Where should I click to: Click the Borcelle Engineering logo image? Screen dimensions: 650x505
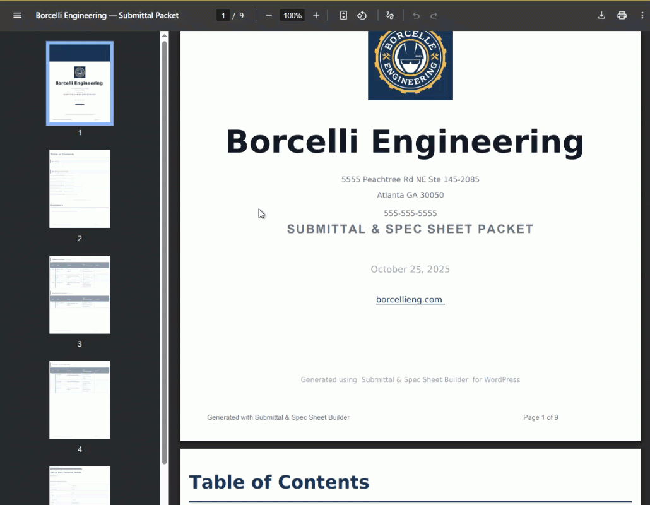click(410, 63)
